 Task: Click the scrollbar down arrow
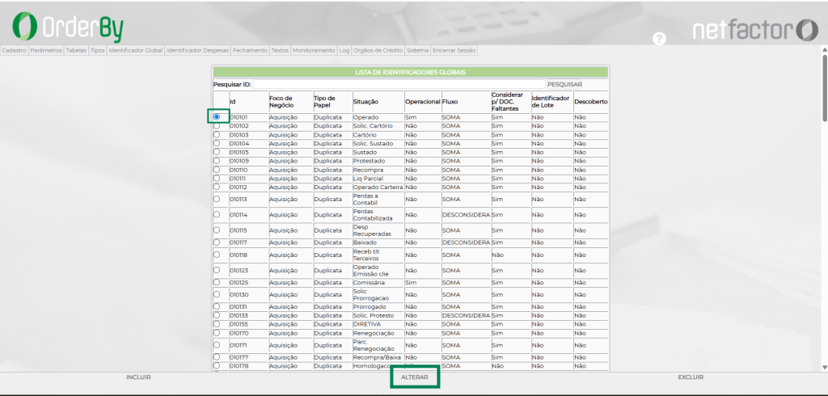[x=825, y=368]
